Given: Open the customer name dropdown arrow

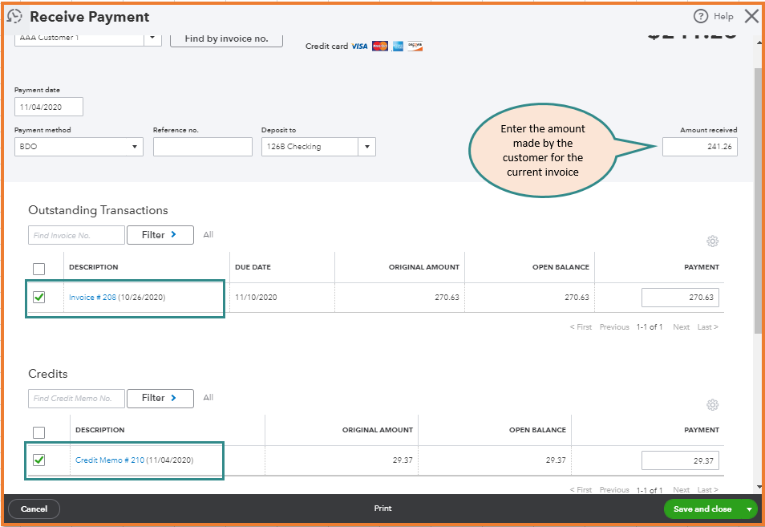Looking at the screenshot, I should click(152, 38).
